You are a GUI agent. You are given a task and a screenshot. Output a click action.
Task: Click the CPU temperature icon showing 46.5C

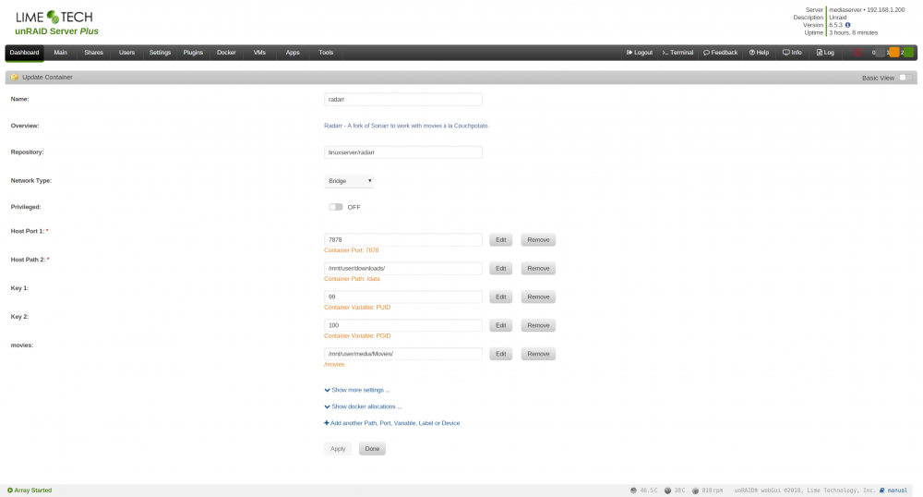[x=633, y=490]
